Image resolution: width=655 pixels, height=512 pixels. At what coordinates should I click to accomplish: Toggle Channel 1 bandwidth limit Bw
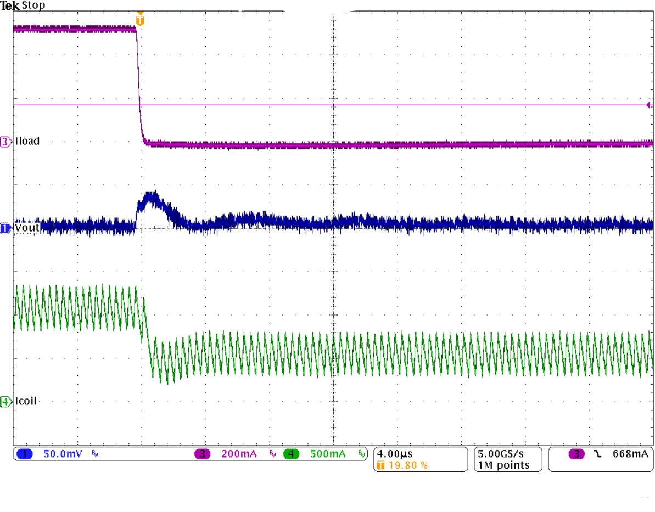tap(94, 454)
